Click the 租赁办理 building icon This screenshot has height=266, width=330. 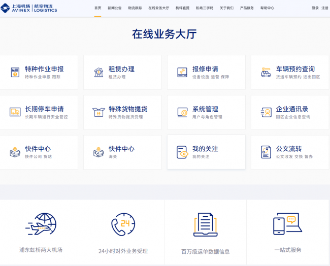98,72
